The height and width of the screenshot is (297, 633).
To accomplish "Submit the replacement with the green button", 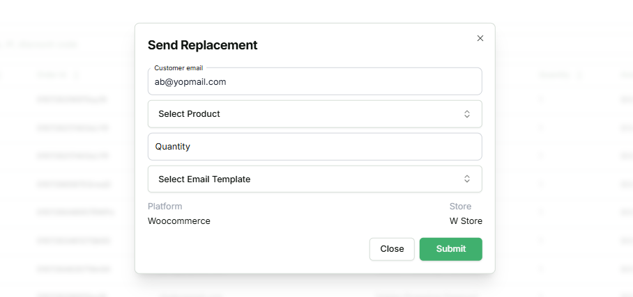I will click(450, 249).
